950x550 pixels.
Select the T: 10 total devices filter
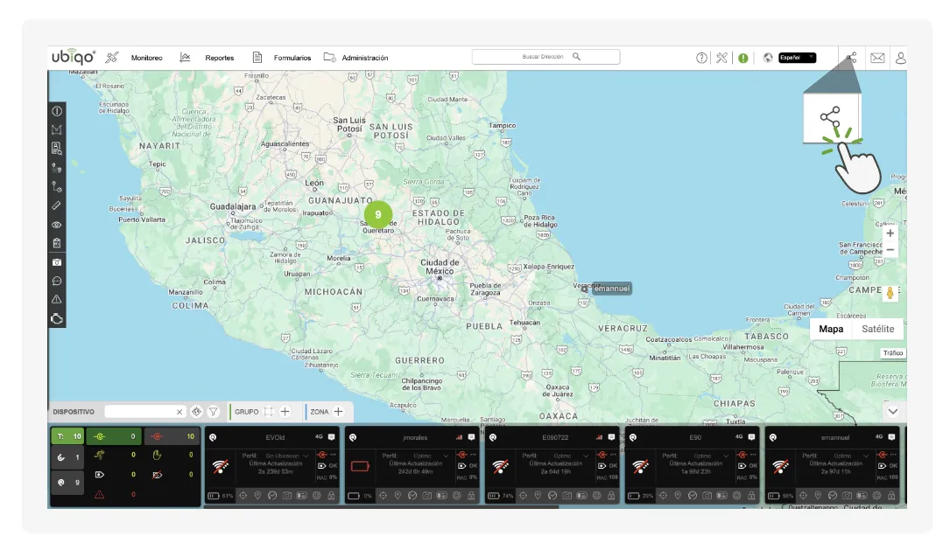67,436
